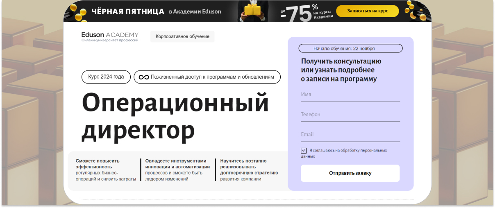Click the Начало обучения: 22 ноября label
Image resolution: width=495 pixels, height=208 pixels.
[x=350, y=48]
